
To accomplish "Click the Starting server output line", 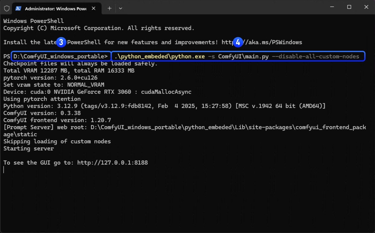I will tap(28, 148).
